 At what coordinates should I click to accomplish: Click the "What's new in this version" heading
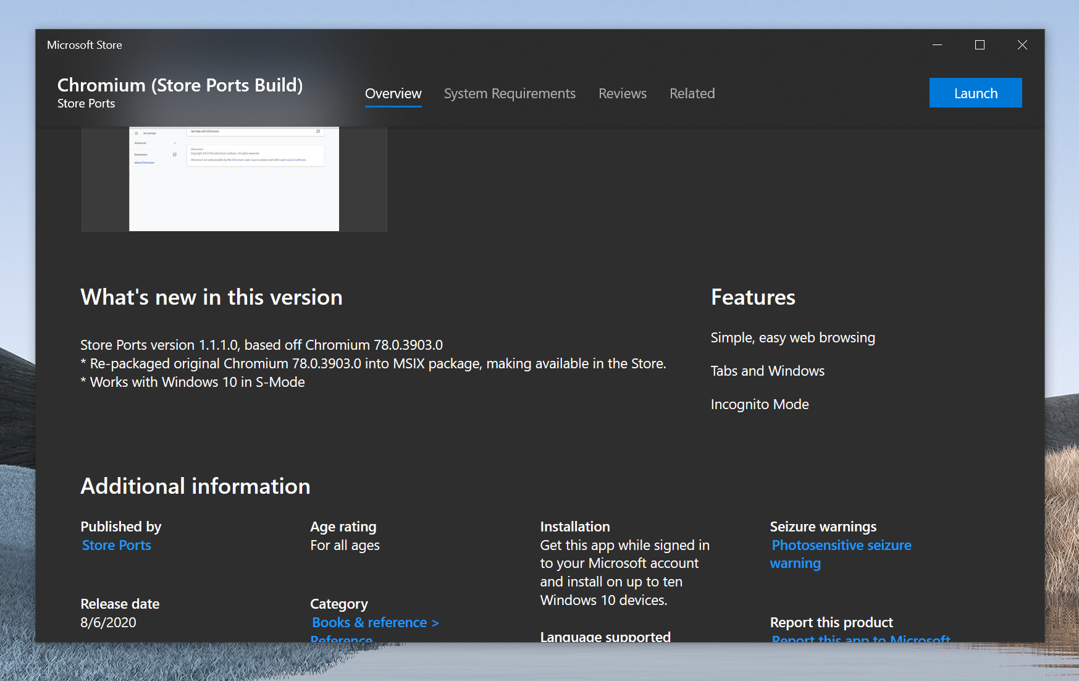click(211, 297)
